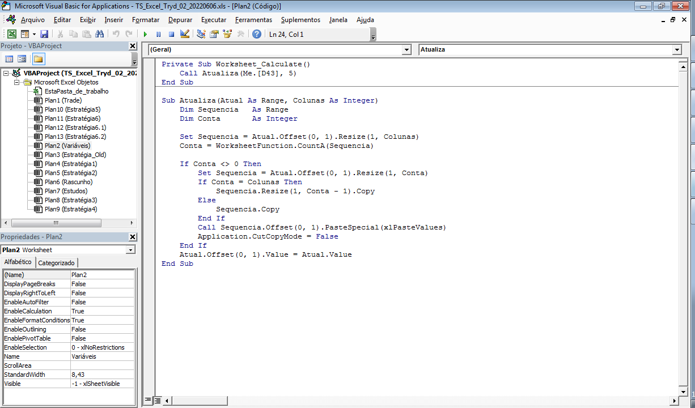Open the Ajuda menu
Screen dimensions: 695x408
(365, 20)
